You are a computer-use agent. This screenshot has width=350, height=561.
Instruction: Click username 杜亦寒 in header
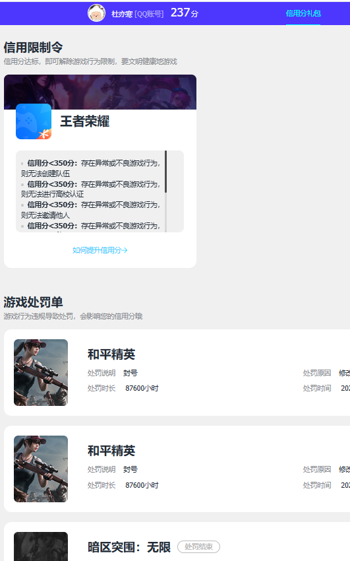coord(122,14)
